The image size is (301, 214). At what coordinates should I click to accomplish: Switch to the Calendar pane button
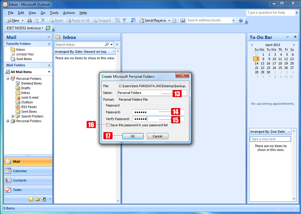tap(28, 171)
